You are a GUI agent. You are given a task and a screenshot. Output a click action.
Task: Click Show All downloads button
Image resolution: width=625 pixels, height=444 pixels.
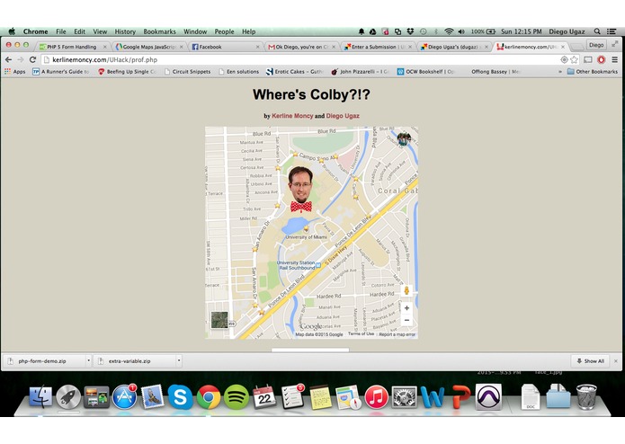point(590,361)
